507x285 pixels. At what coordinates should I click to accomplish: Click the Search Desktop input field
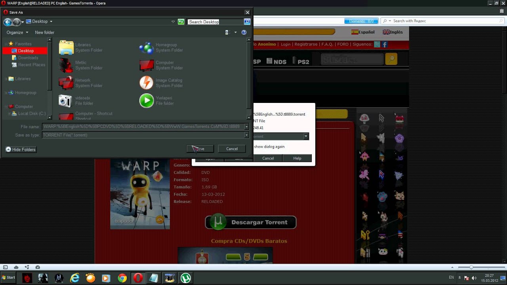215,22
